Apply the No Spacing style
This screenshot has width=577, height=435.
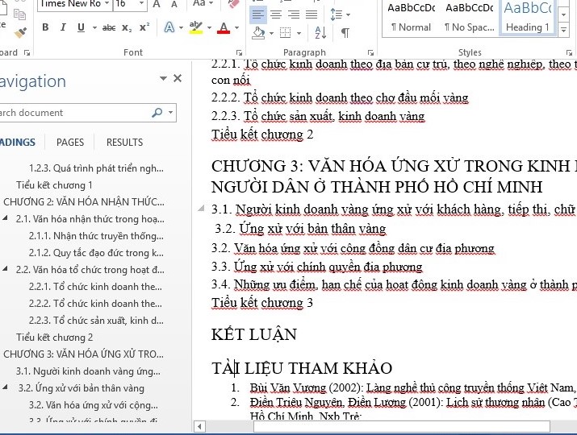click(x=469, y=18)
